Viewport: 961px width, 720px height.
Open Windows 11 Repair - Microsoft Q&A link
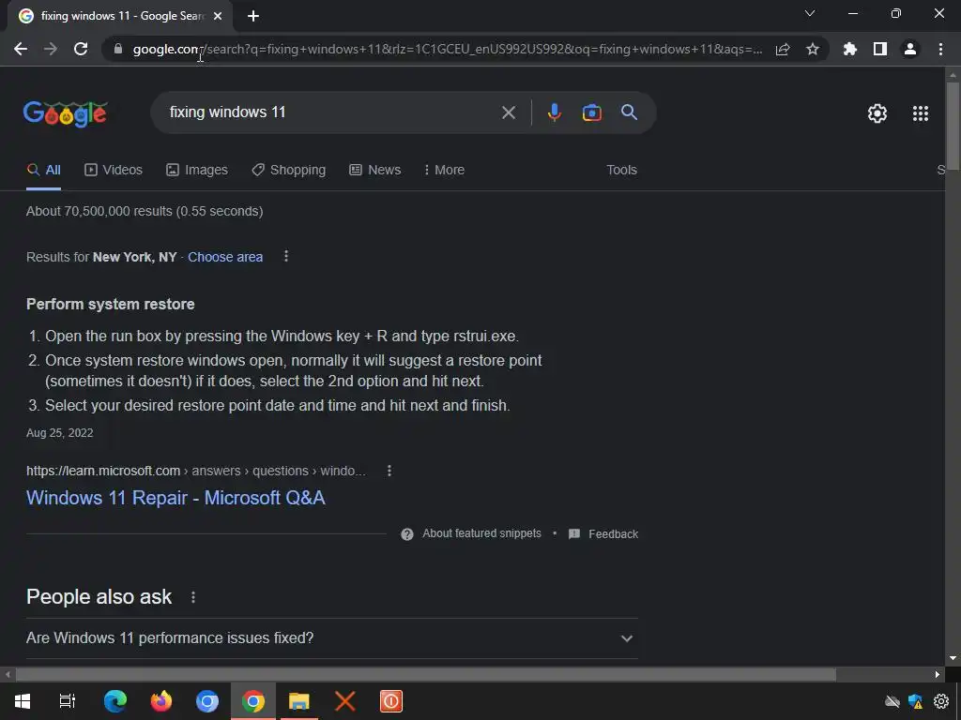pos(175,498)
